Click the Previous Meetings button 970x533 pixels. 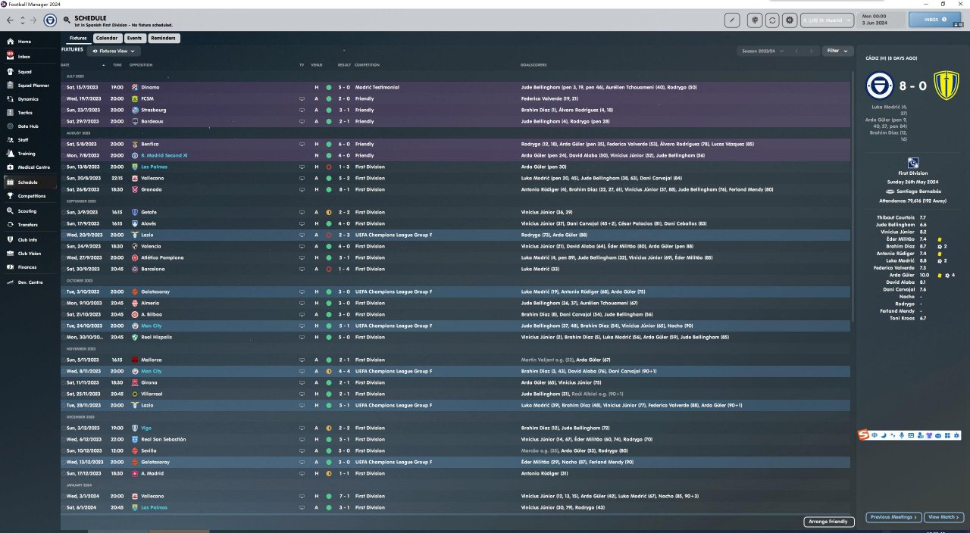point(893,517)
